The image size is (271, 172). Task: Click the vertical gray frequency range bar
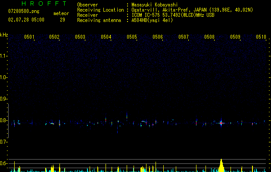8,121
